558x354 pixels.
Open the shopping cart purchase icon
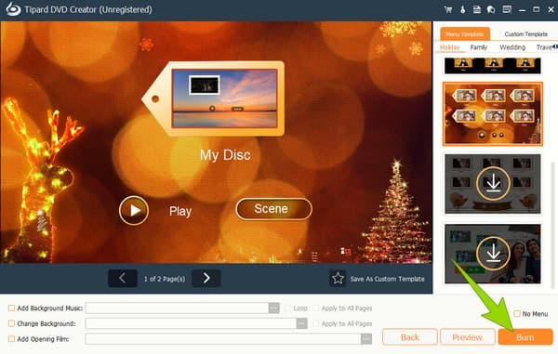[x=448, y=9]
